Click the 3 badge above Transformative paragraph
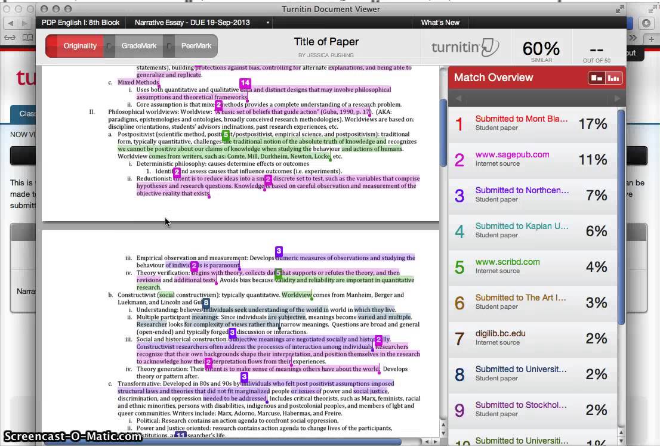Image resolution: width=660 pixels, height=446 pixels. tap(244, 377)
